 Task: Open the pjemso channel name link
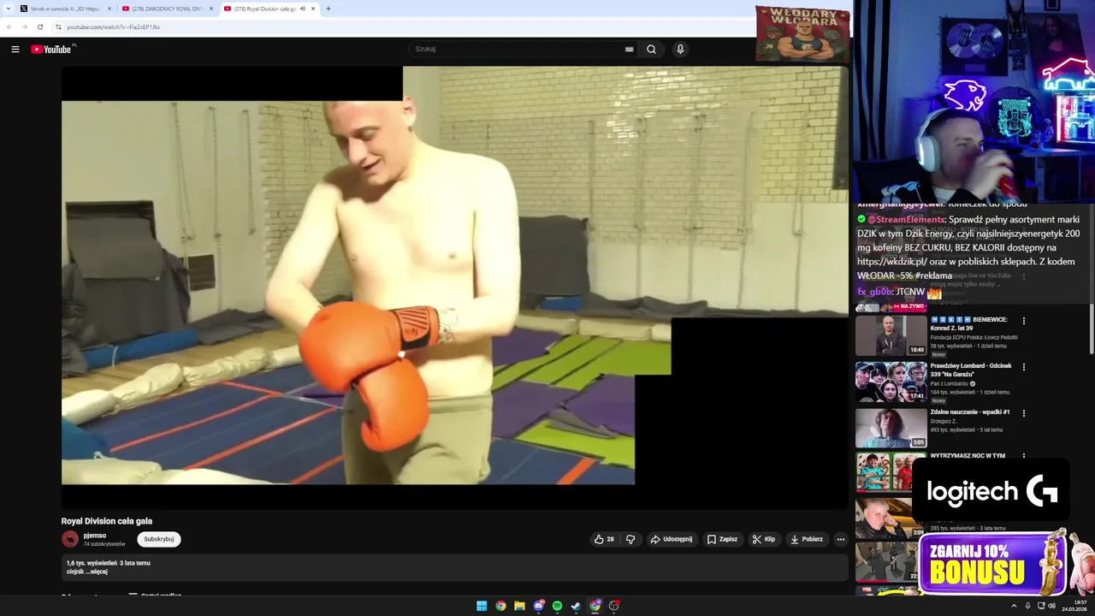95,536
